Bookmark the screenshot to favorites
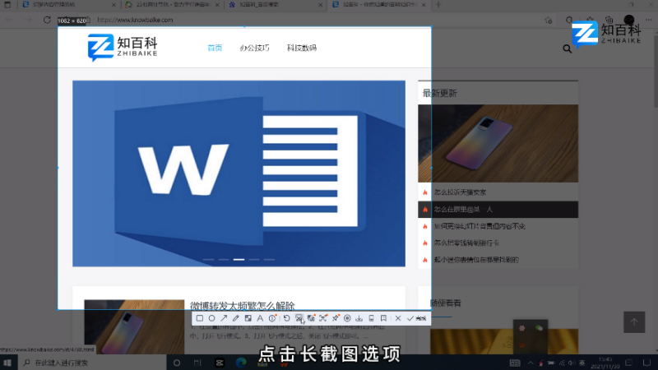 tap(383, 318)
